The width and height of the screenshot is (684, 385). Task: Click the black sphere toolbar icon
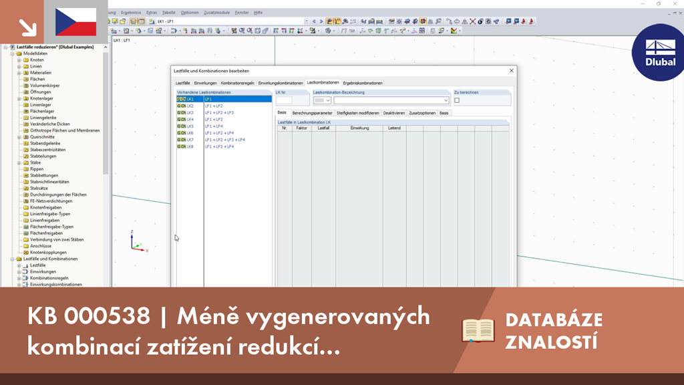(480, 21)
